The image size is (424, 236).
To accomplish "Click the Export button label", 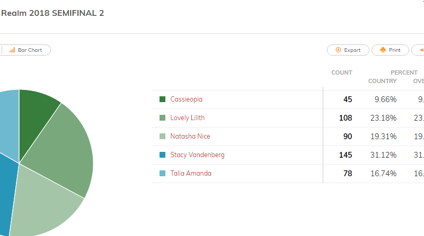I will (x=352, y=50).
